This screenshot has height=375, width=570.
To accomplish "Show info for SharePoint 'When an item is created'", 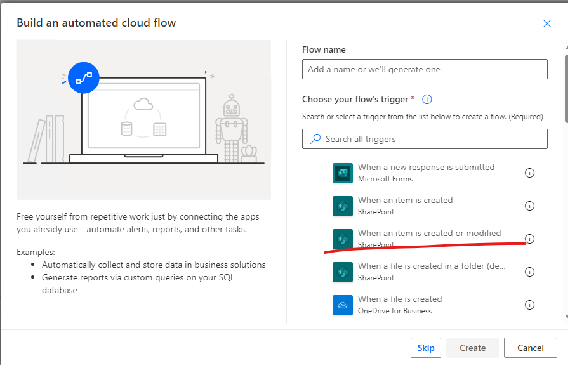I will [529, 206].
